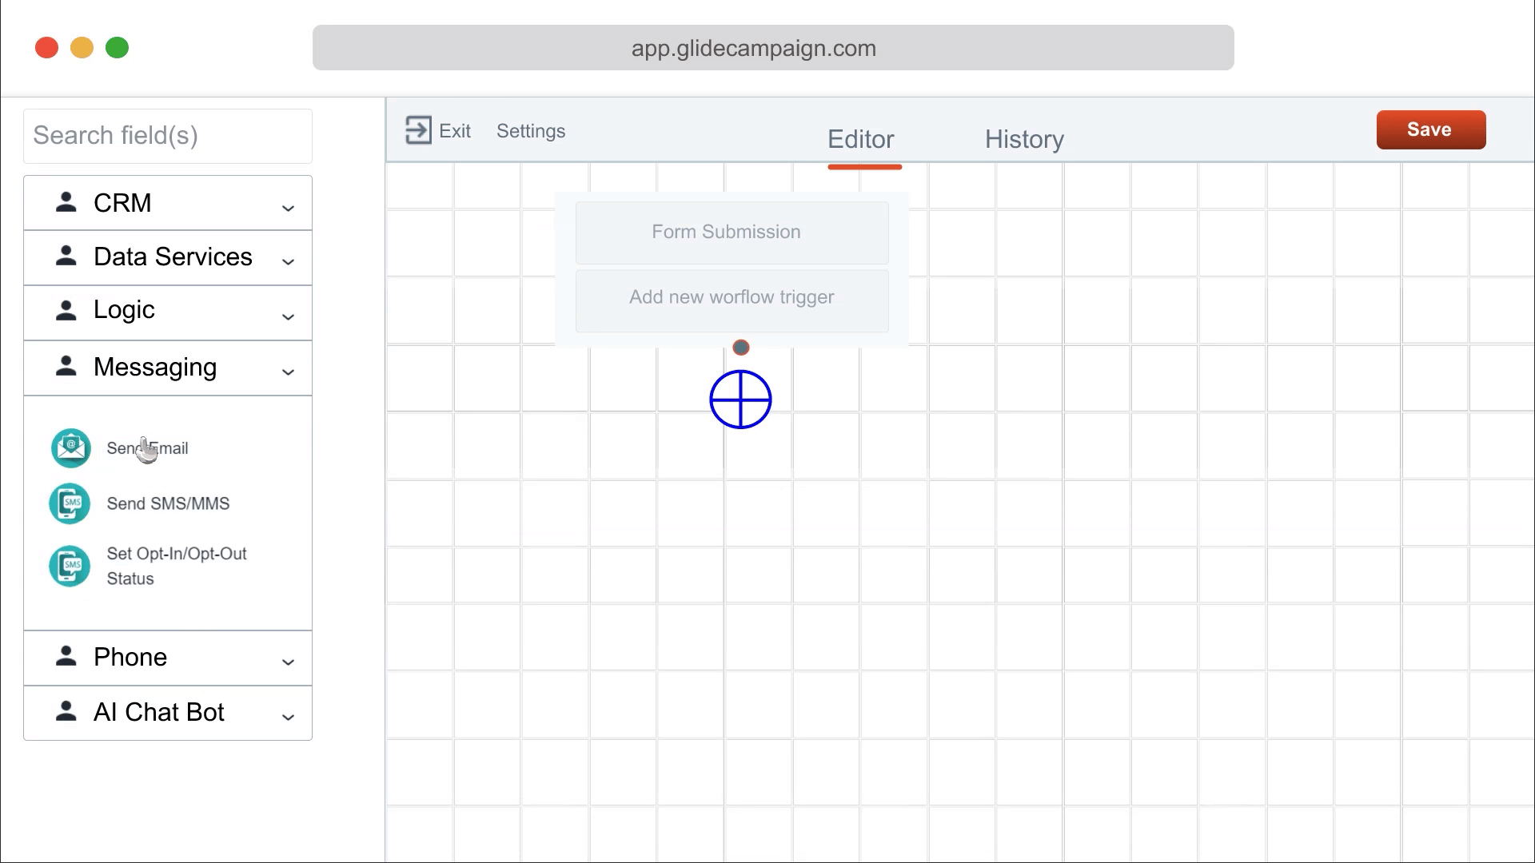Click the small connector dot below triggers
Image resolution: width=1535 pixels, height=863 pixels.
pyautogui.click(x=741, y=348)
